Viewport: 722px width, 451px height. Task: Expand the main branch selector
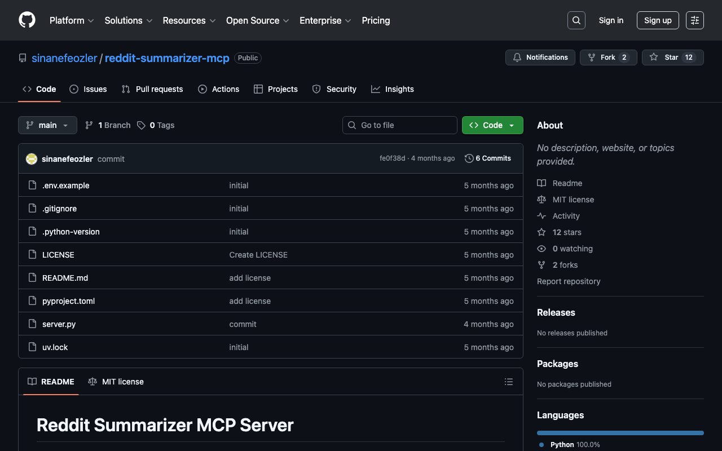tap(47, 125)
